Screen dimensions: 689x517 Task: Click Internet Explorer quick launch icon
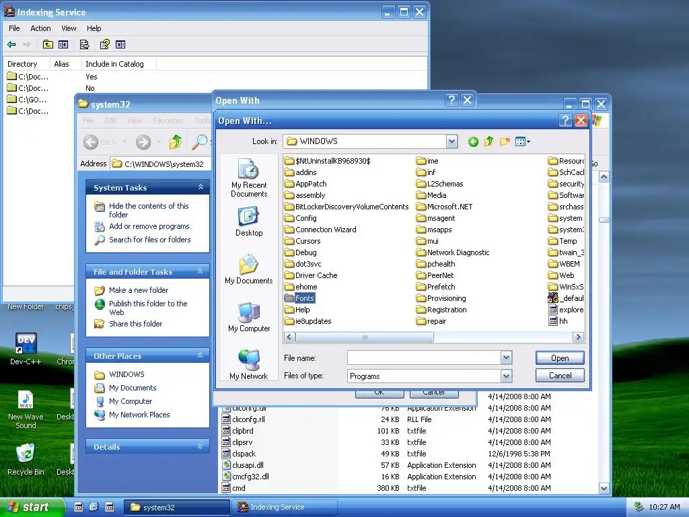click(x=94, y=507)
